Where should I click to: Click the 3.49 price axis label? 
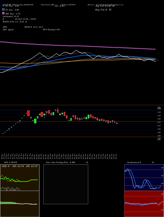pos(159,112)
